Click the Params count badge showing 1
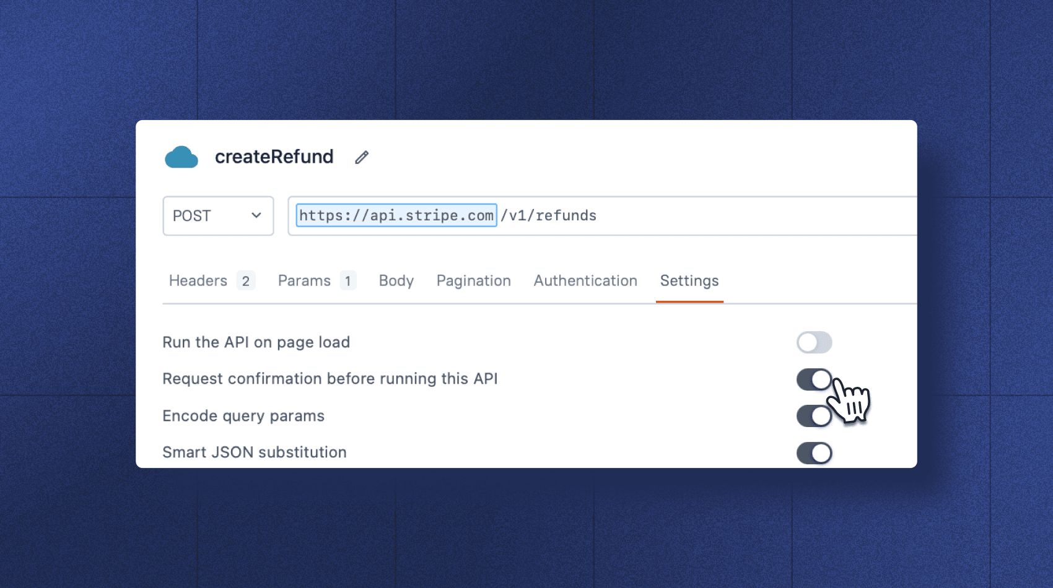 tap(348, 280)
